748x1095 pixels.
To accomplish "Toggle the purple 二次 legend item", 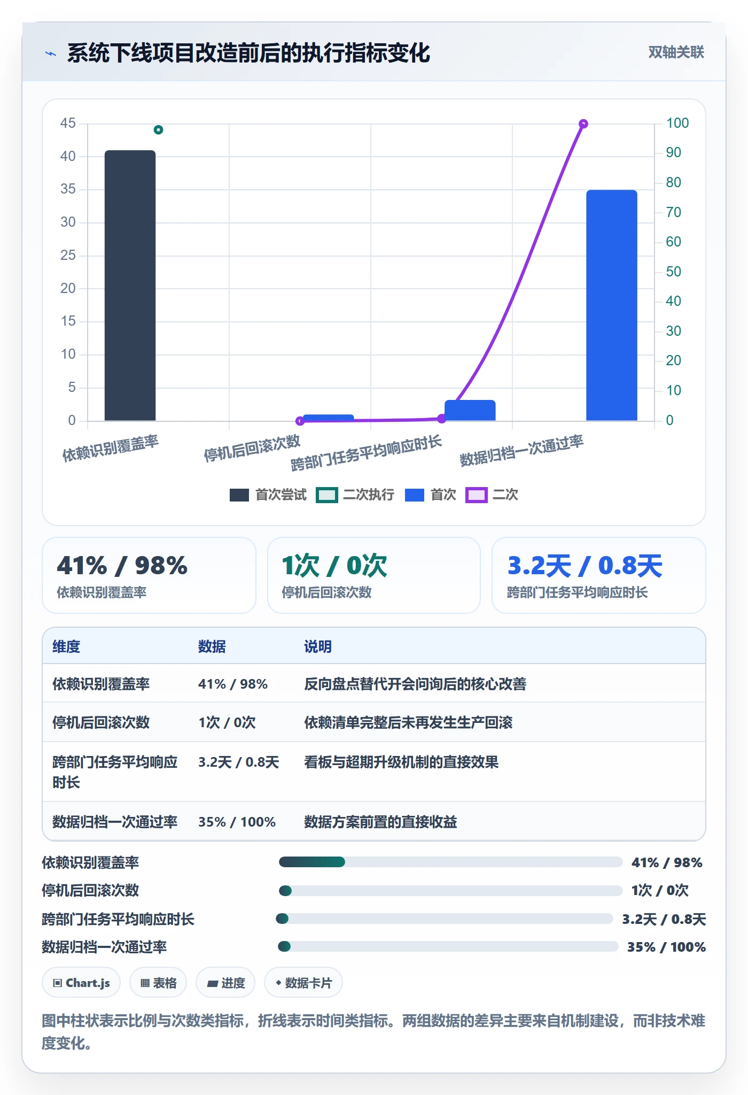I will pos(492,495).
